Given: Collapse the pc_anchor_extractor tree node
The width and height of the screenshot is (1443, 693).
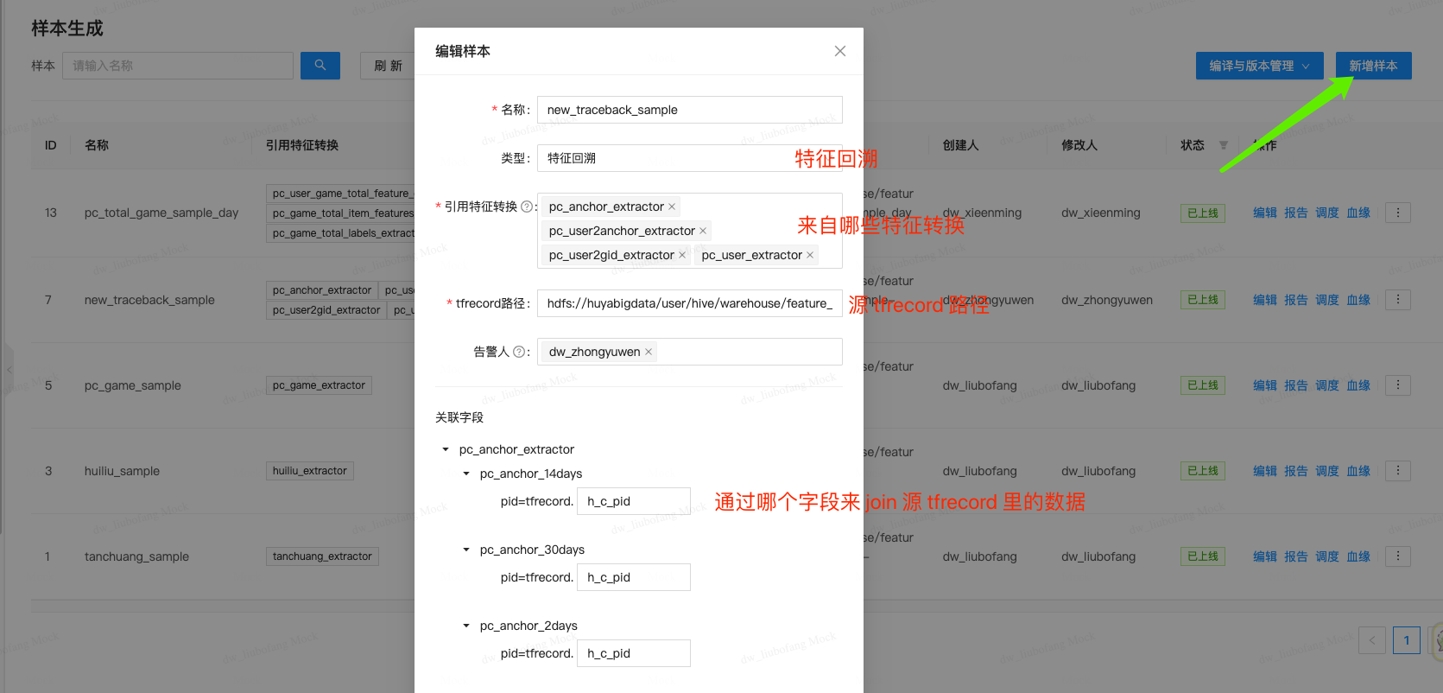Looking at the screenshot, I should pos(446,449).
